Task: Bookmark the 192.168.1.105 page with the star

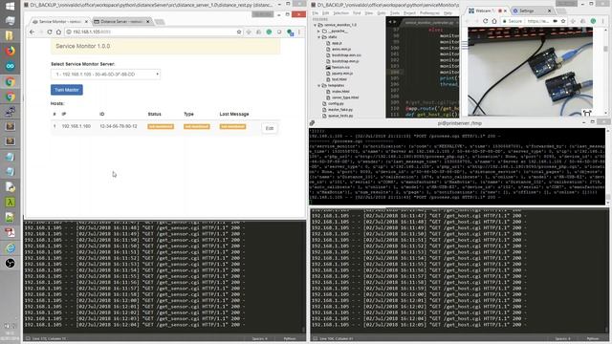Action: 239,32
